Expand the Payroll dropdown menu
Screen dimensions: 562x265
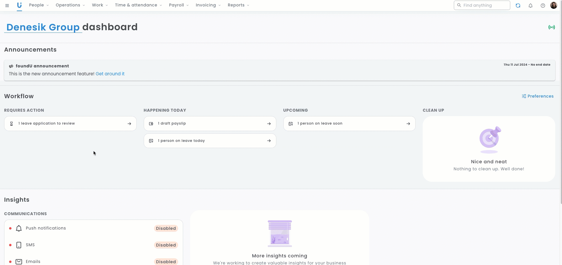click(x=179, y=5)
